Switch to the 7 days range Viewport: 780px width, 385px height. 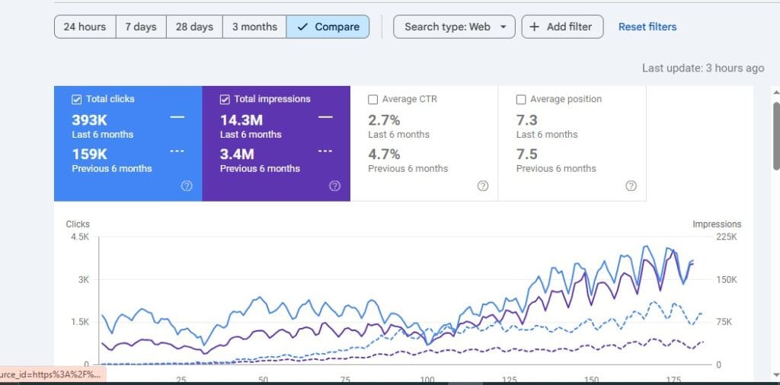click(140, 27)
